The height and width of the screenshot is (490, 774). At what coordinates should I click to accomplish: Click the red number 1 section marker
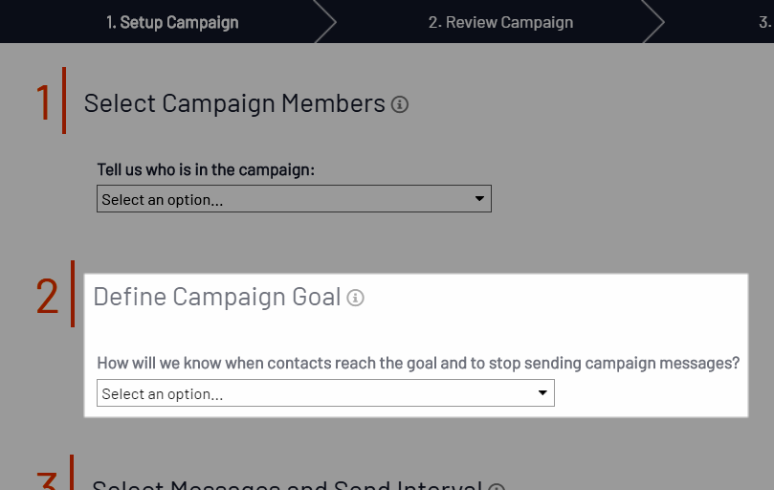43,102
